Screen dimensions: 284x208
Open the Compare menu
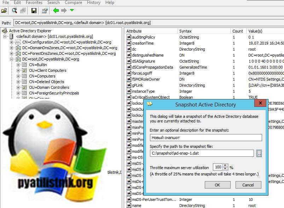click(73, 2)
